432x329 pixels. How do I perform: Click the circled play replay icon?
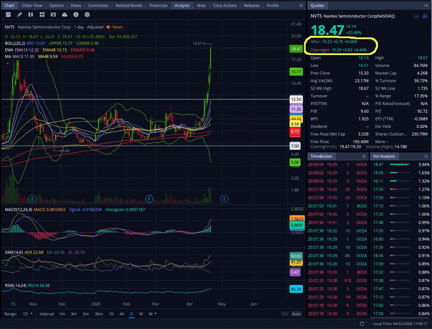(x=87, y=15)
